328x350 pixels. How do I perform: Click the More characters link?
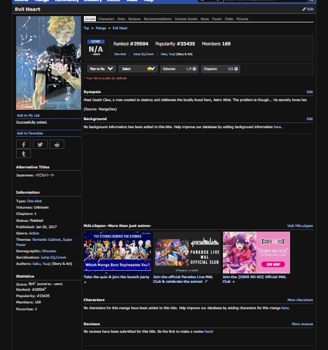(x=300, y=300)
